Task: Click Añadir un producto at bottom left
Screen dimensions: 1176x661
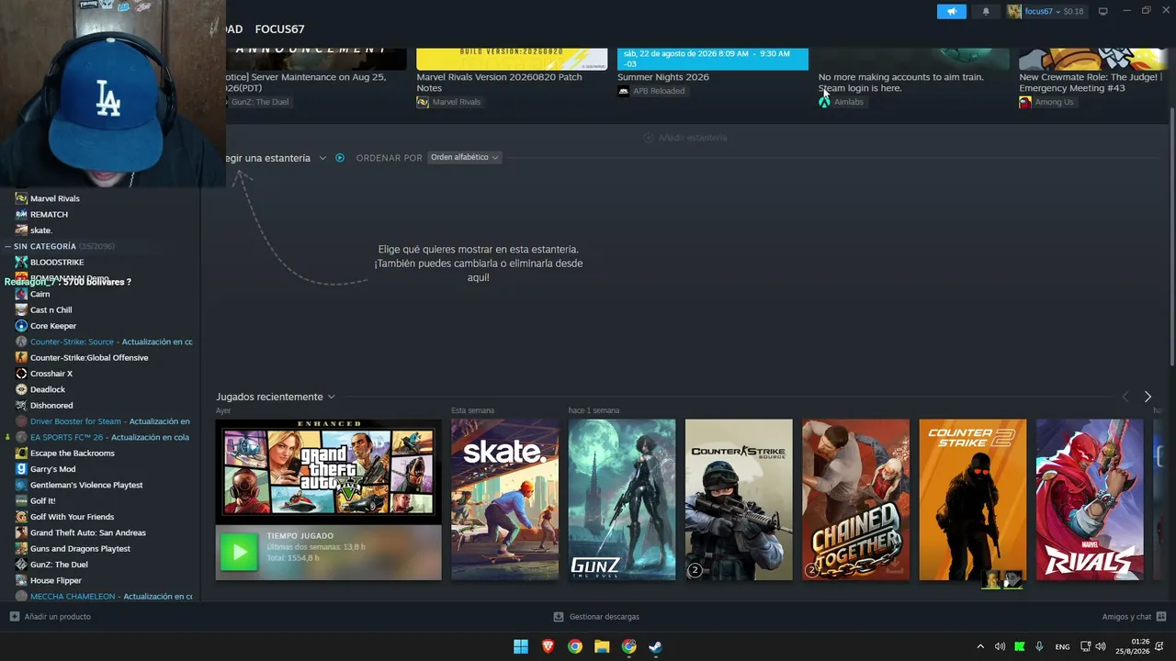Action: point(51,617)
